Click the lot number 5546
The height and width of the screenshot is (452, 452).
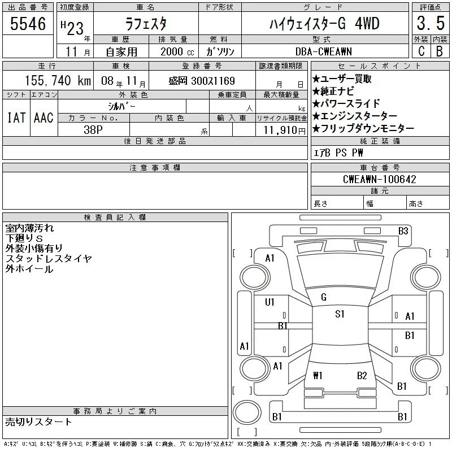point(28,24)
